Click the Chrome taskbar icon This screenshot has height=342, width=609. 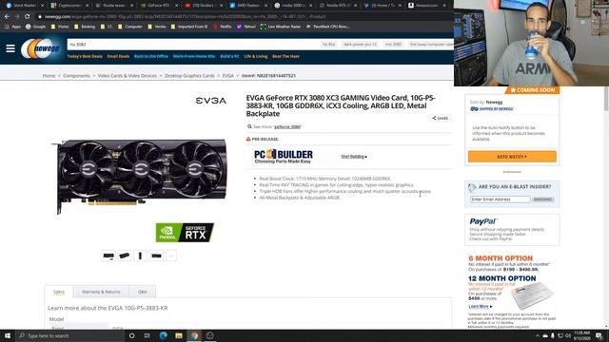pos(194,335)
